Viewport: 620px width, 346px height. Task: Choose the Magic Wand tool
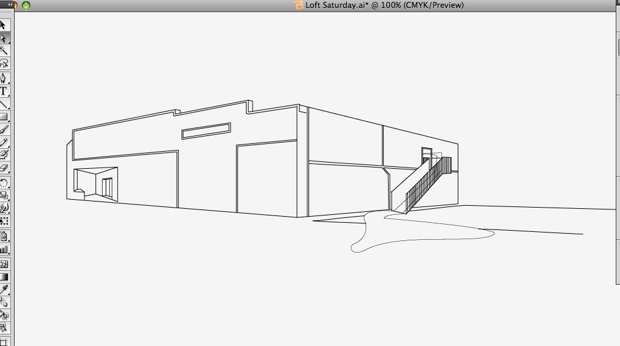[4, 50]
